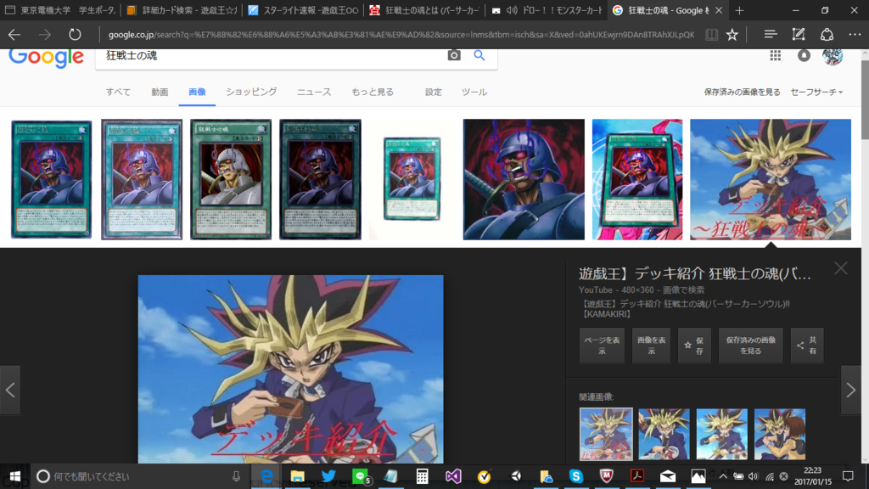Image resolution: width=869 pixels, height=489 pixels.
Task: Click ページを表示 button
Action: [602, 345]
